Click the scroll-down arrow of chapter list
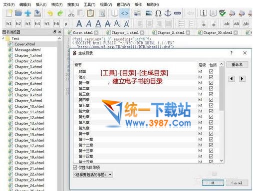Viewport: 253px width, 191px height. coord(222,161)
